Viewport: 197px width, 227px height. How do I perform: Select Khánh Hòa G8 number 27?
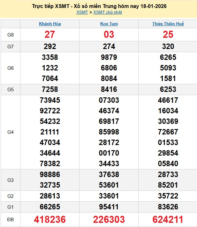tap(50, 35)
